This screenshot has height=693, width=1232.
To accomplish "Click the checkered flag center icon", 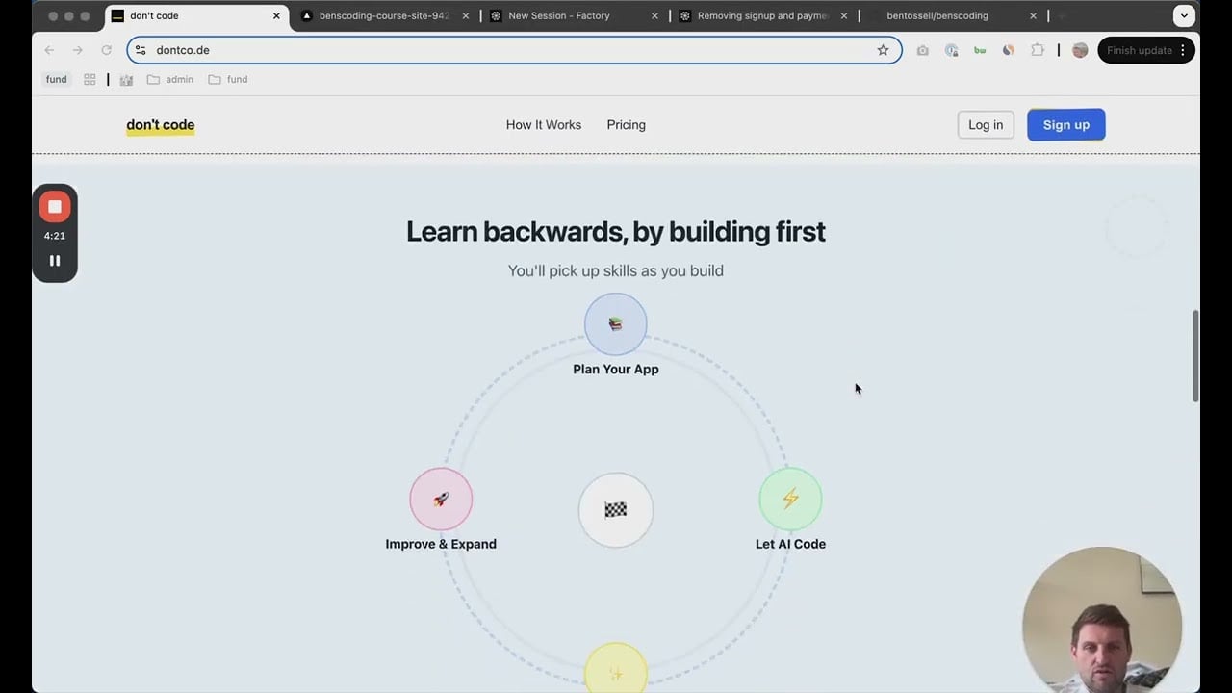I will click(616, 510).
